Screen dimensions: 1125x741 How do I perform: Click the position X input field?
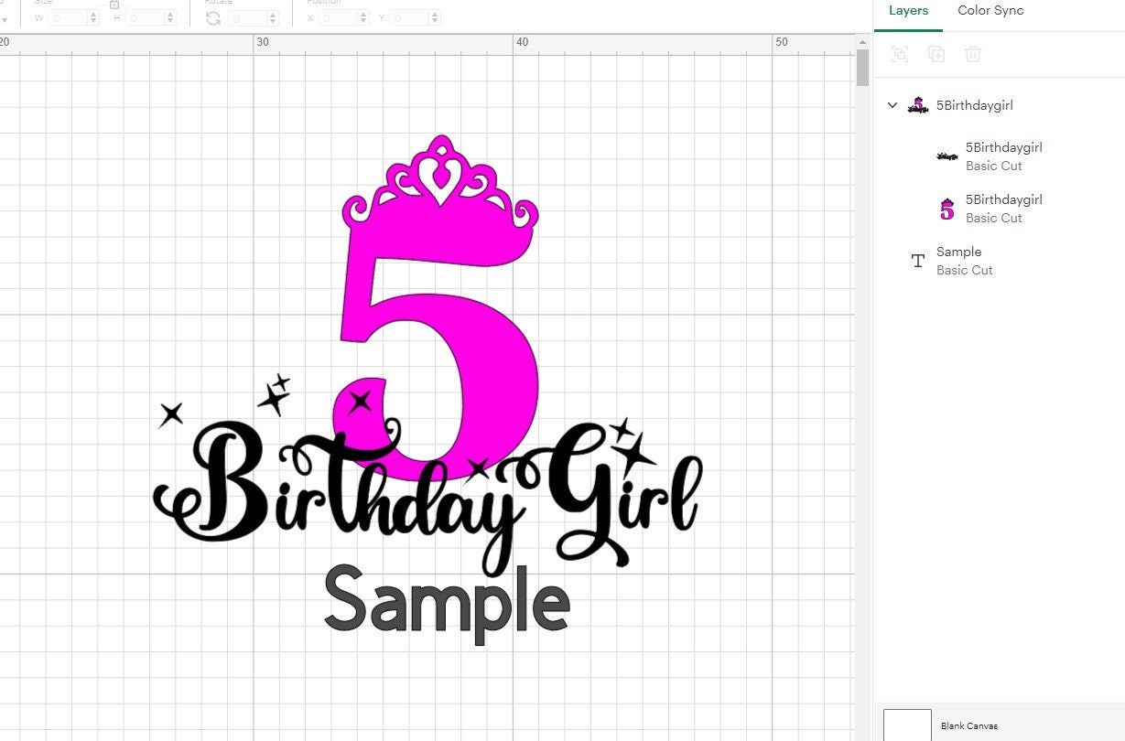(339, 17)
